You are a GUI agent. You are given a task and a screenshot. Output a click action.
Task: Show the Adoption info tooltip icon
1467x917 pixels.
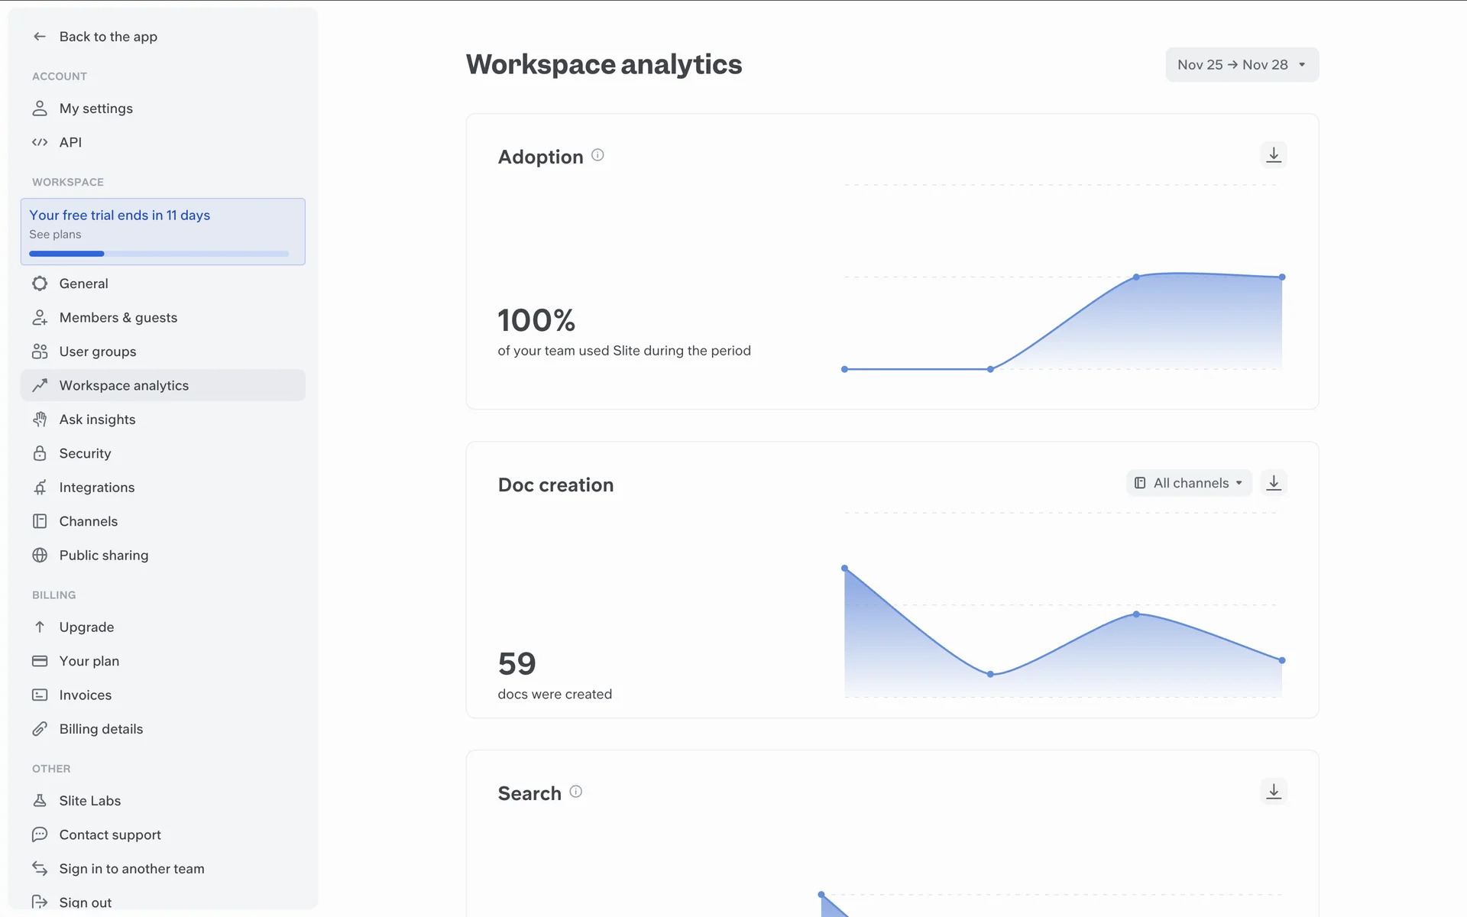tap(597, 155)
